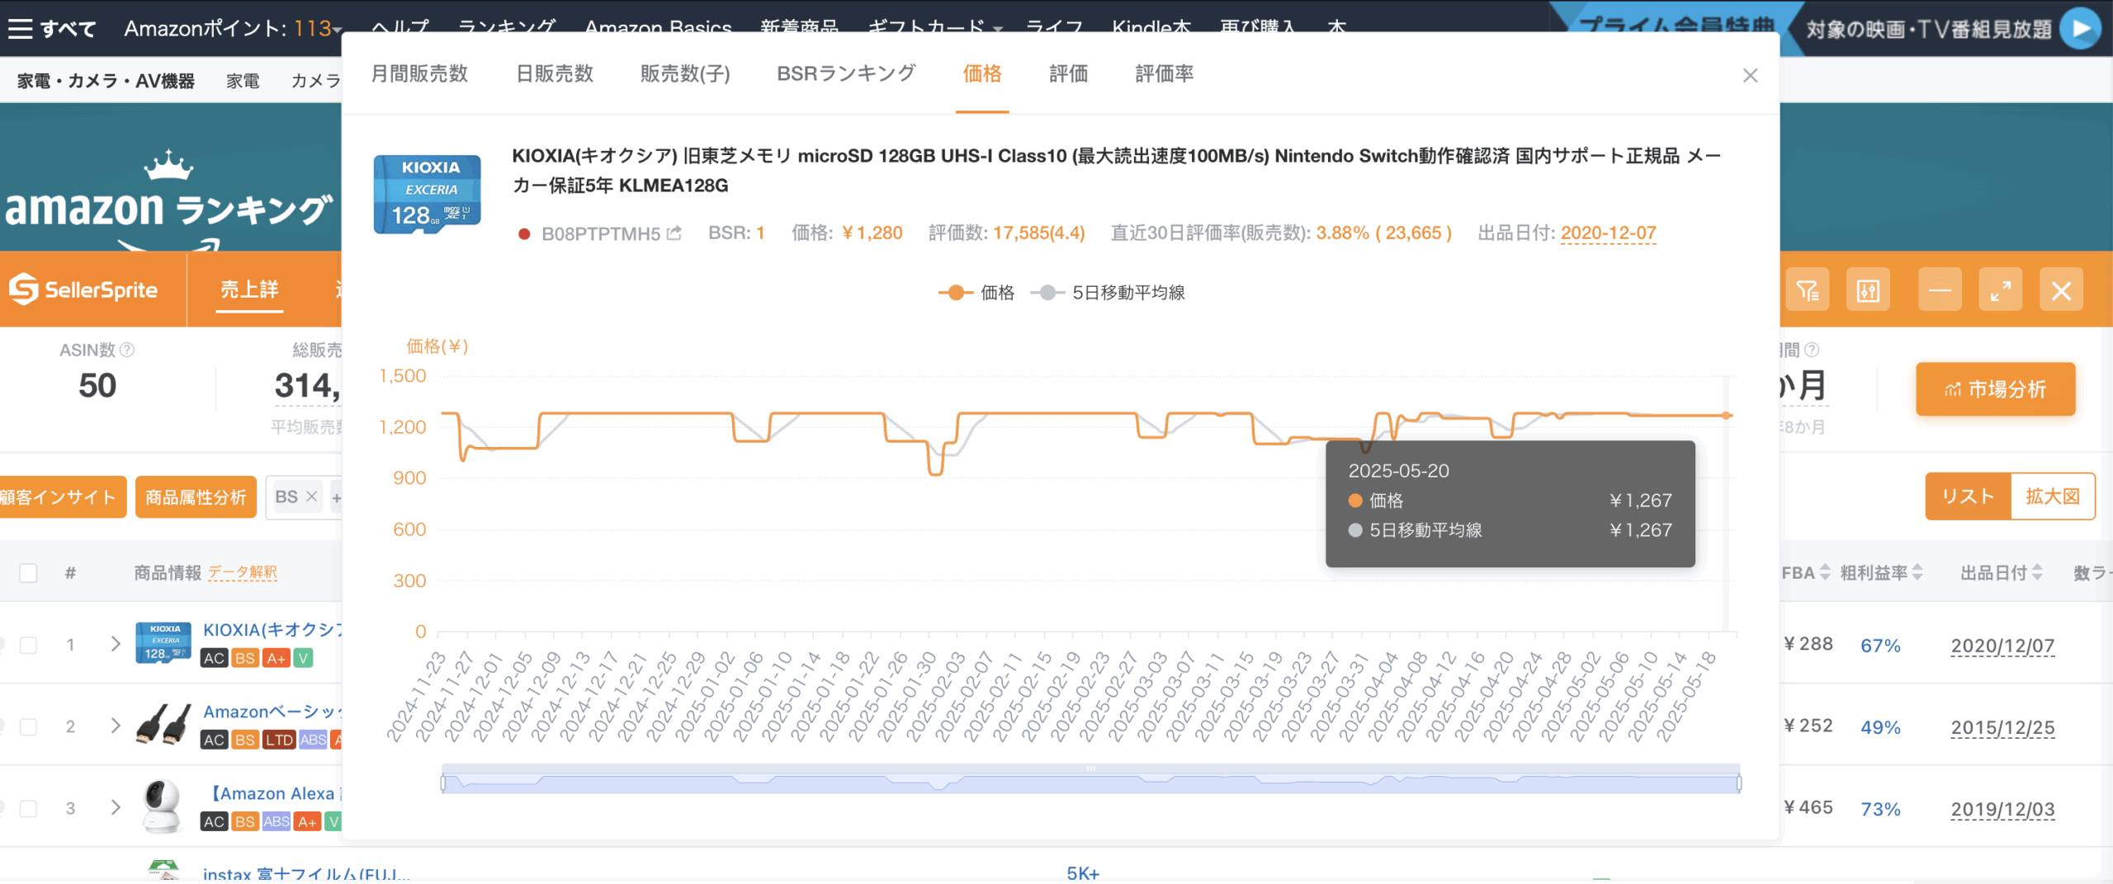Tick the select-all checkbox in table header
The width and height of the screenshot is (2113, 884).
[28, 573]
